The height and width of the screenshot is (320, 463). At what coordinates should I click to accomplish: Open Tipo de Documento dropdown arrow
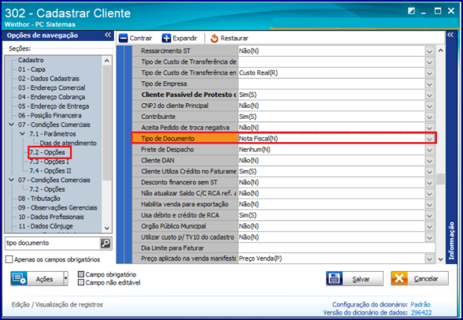(430, 139)
